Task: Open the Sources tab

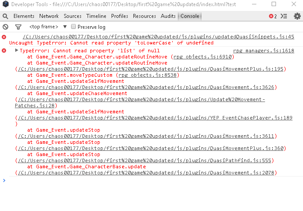Action: pyautogui.click(x=72, y=16)
